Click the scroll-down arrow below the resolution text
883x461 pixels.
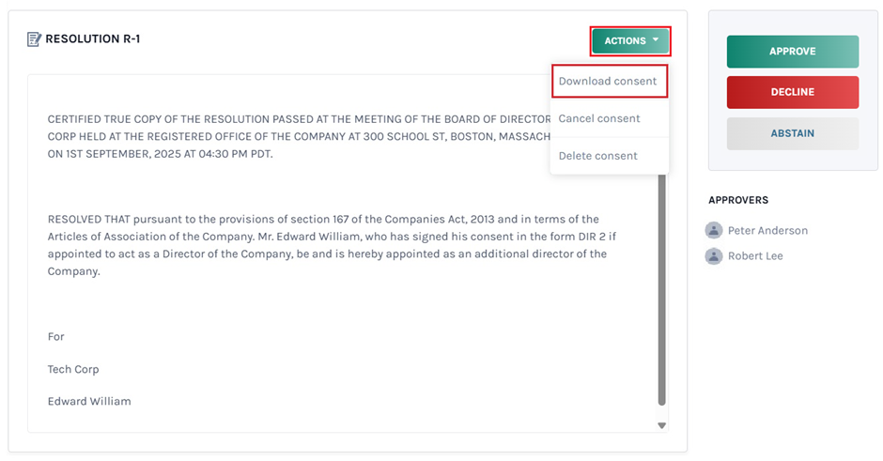pos(661,425)
